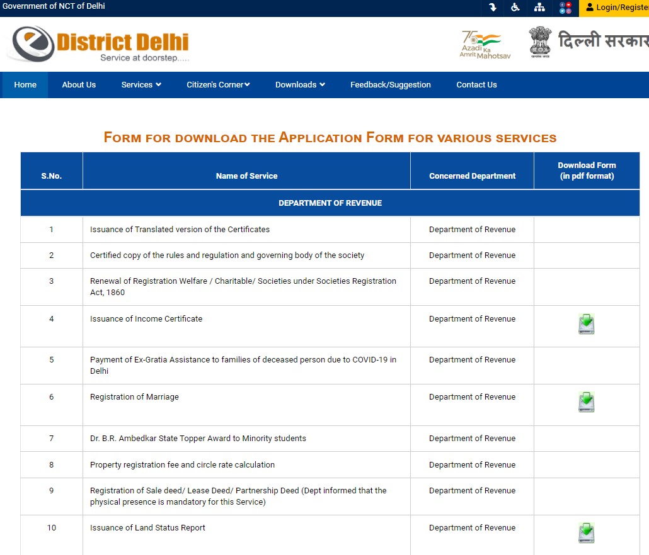The image size is (649, 555).
Task: Download the Issuance of Land Status Report form
Action: [x=586, y=532]
